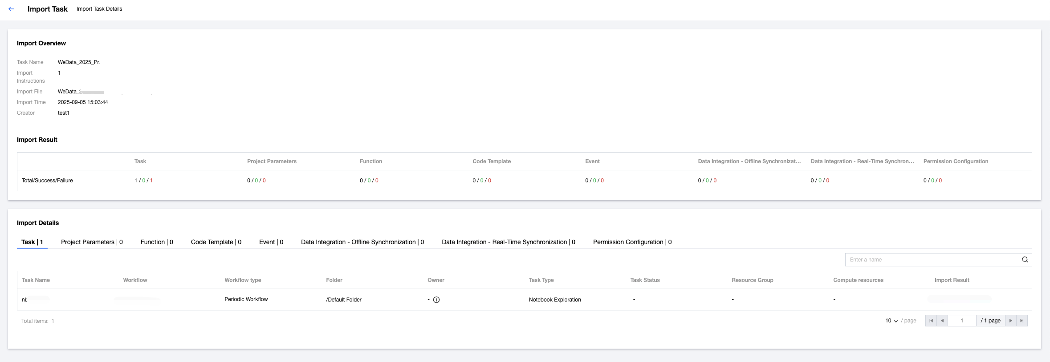Click the info icon in Owner column
Viewport: 1050px width, 362px height.
point(436,300)
